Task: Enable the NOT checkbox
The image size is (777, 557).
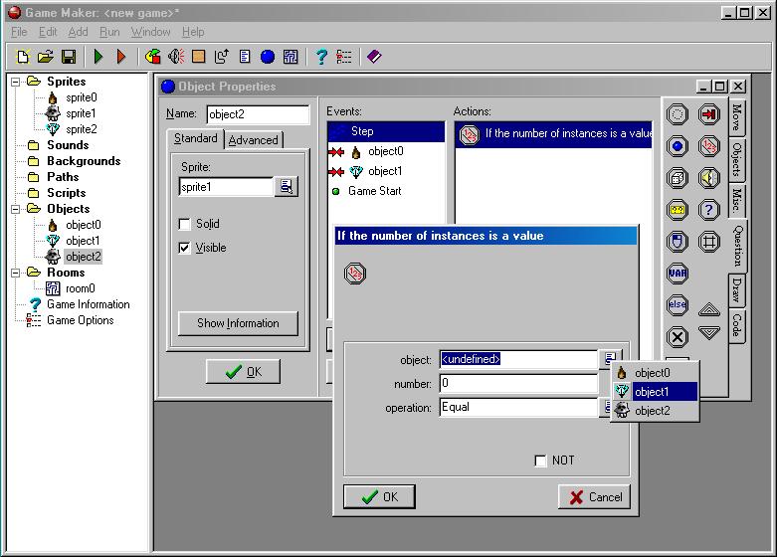Action: pyautogui.click(x=540, y=461)
